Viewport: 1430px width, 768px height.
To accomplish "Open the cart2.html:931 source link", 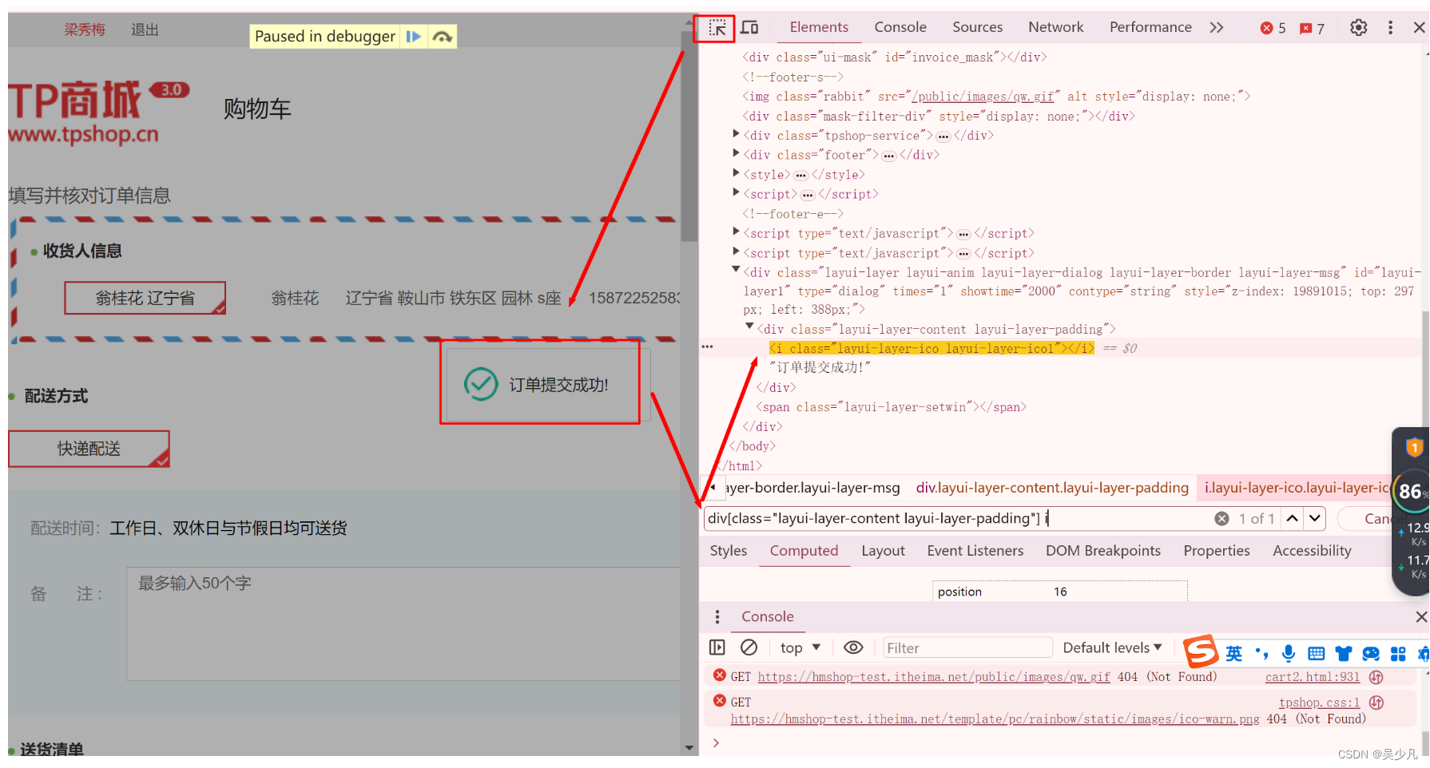I will (x=1313, y=676).
